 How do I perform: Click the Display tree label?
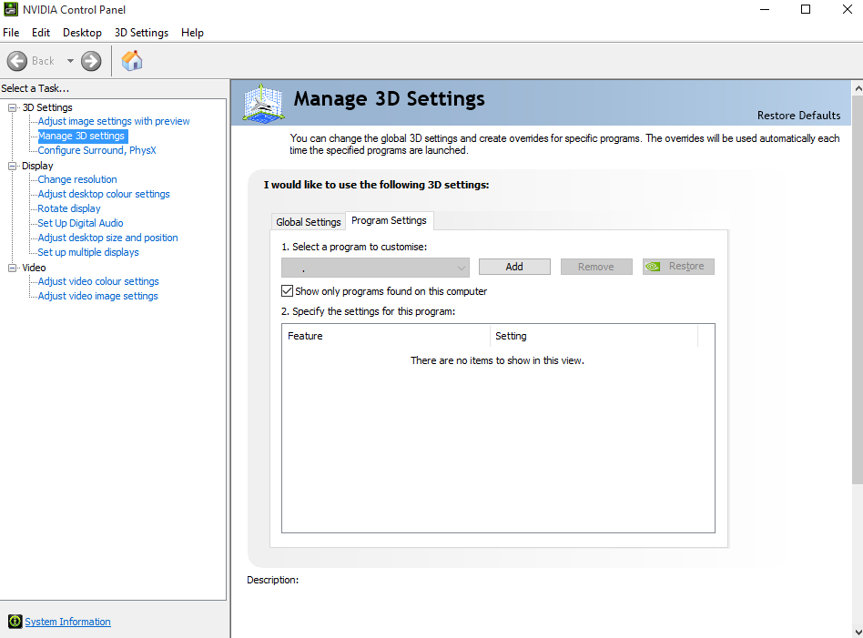point(37,166)
